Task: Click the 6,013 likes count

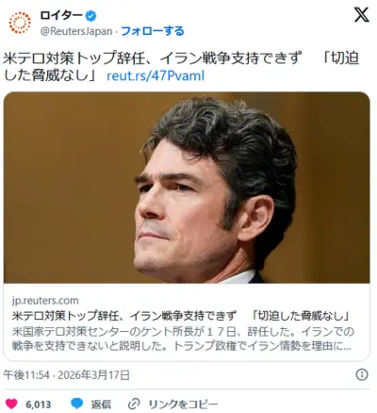Action: coord(38,405)
